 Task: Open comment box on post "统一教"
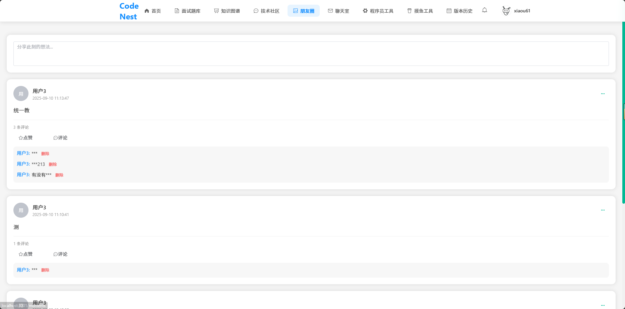click(60, 138)
